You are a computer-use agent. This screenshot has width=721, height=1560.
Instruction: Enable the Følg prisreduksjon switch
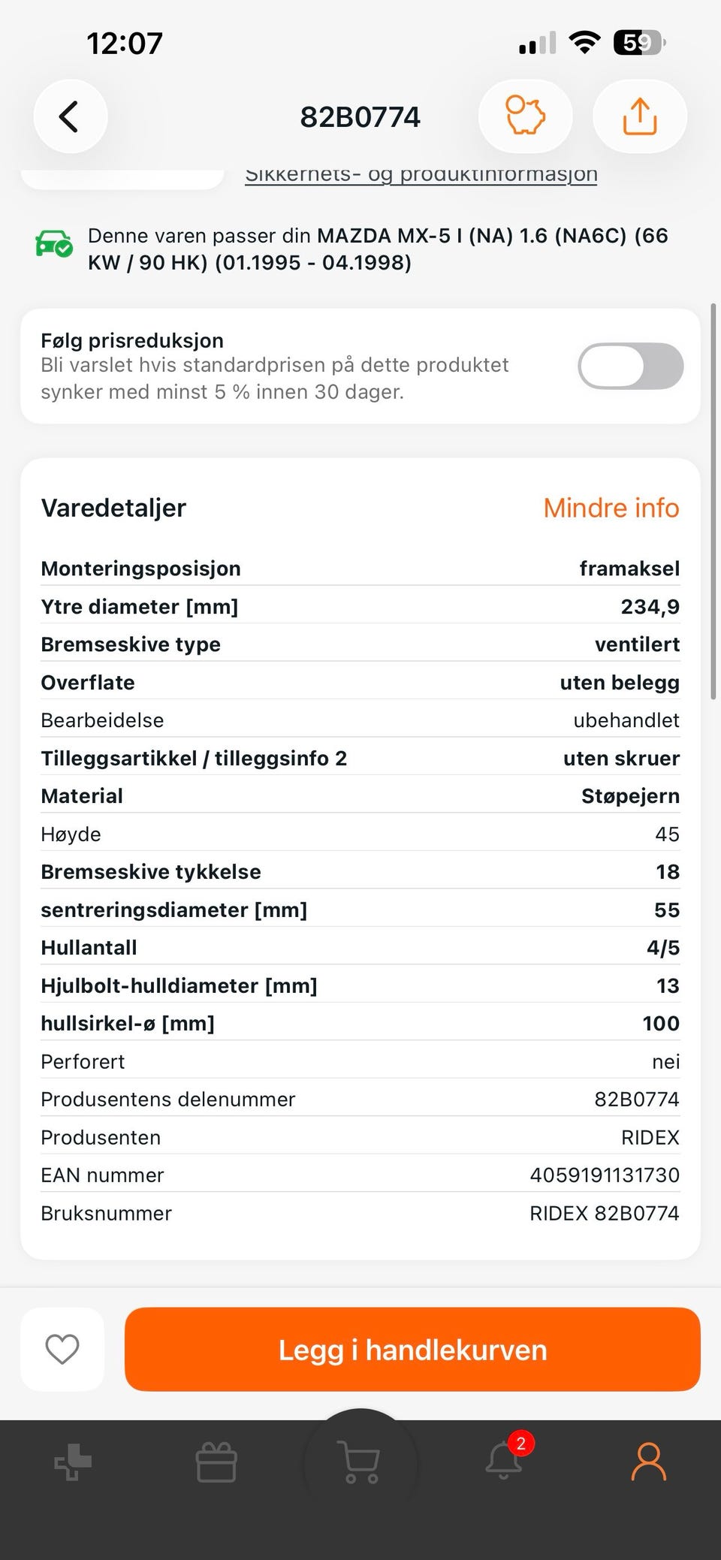(630, 367)
